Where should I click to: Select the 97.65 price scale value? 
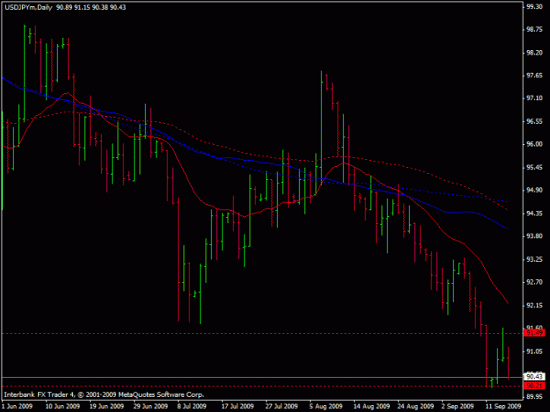534,76
